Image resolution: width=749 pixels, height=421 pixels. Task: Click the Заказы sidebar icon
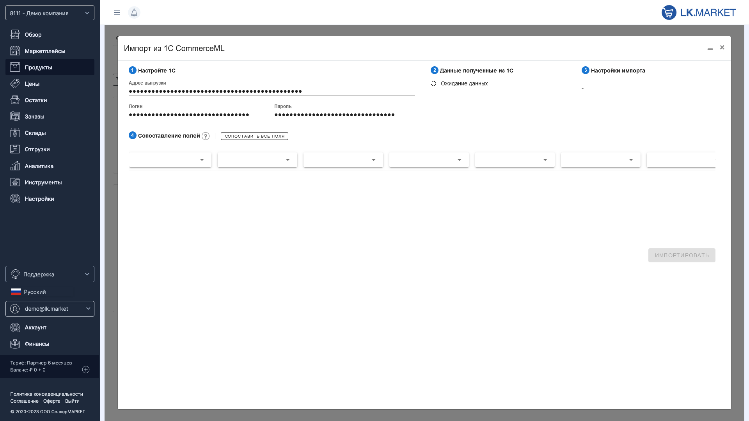15,117
